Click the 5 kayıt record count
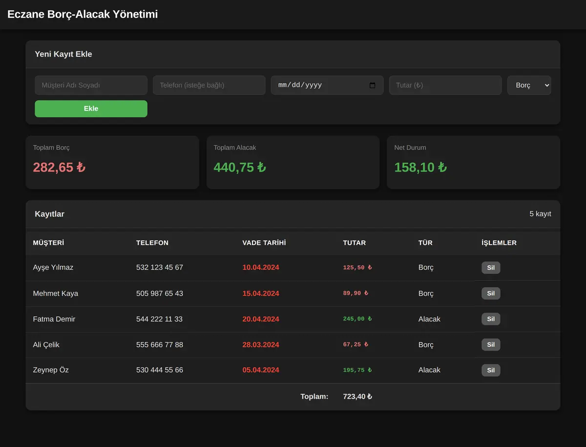586x447 pixels. (x=540, y=214)
